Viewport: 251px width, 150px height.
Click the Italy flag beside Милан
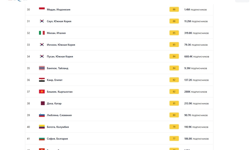click(x=42, y=33)
